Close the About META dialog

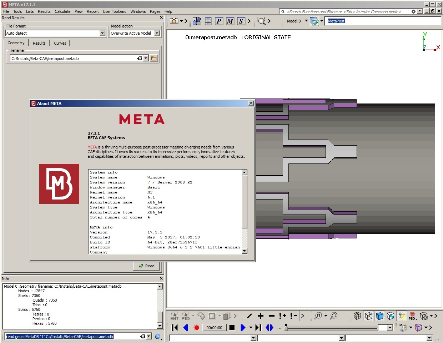[251, 104]
